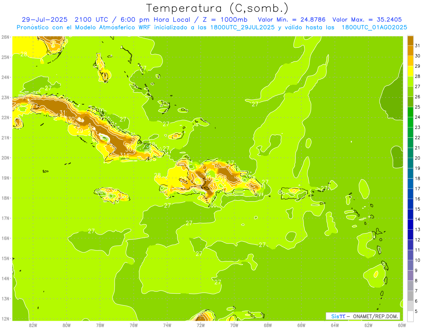Click the "2100 UTC" time label

pos(92,20)
